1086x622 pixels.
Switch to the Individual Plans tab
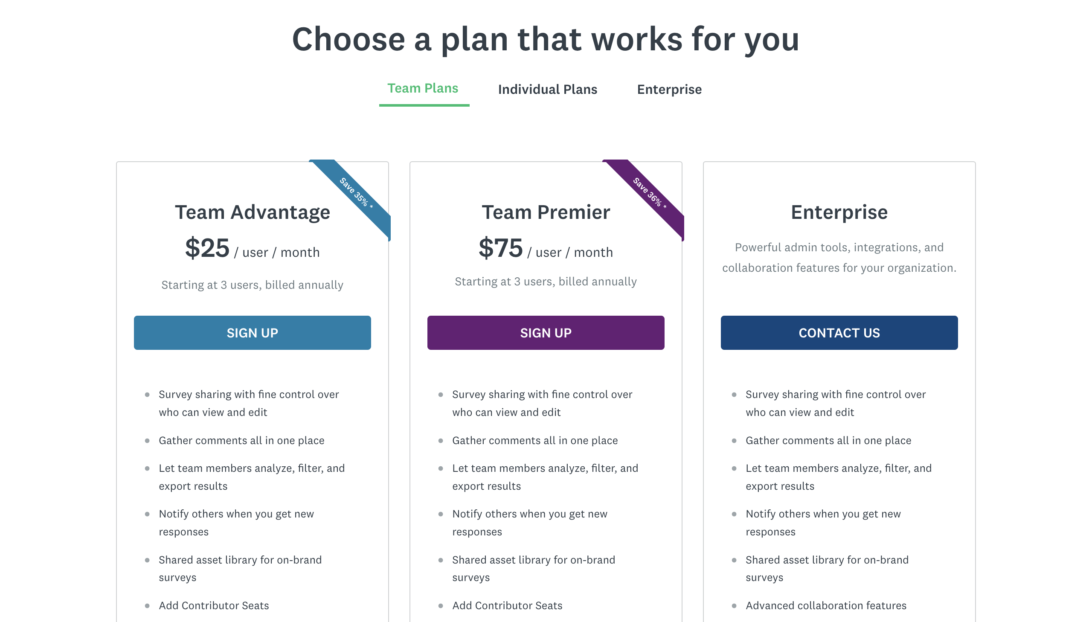548,89
